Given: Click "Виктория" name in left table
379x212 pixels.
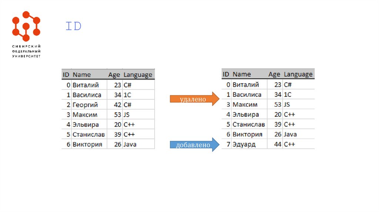Looking at the screenshot, I should point(87,144).
